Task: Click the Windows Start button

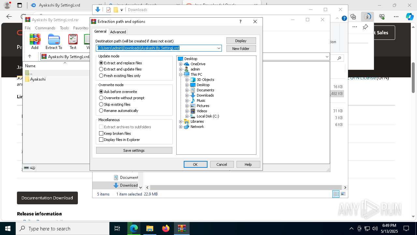Action: coord(8,228)
